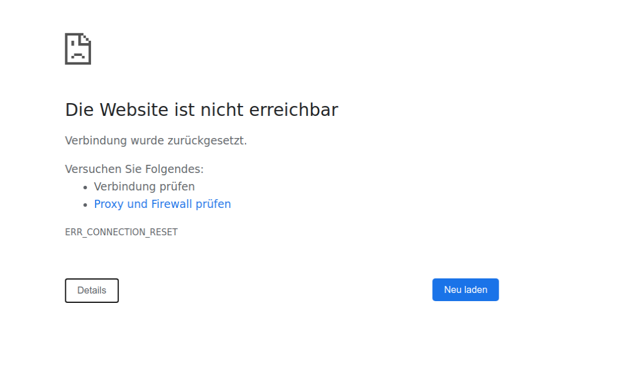Select the Verbindung prüfen list item
The height and width of the screenshot is (371, 617).
click(144, 187)
